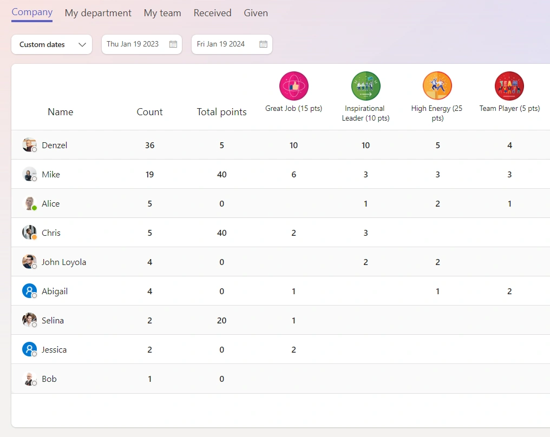Select the name Alice
550x437 pixels.
(50, 203)
